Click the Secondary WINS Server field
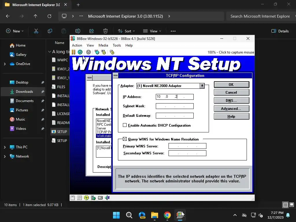This screenshot has height=222, width=296. [x=187, y=153]
